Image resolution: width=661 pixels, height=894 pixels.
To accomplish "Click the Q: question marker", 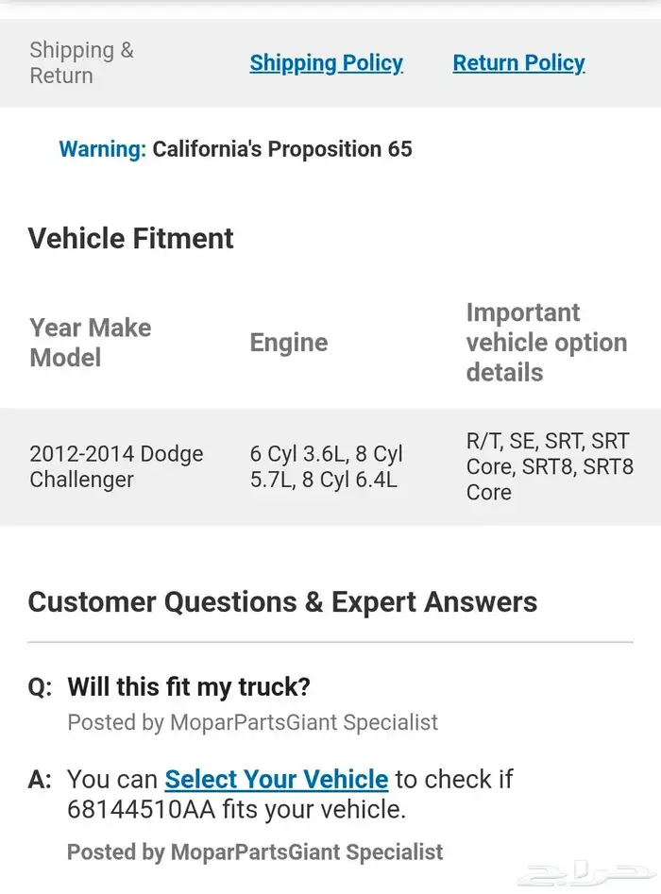I will pyautogui.click(x=40, y=687).
